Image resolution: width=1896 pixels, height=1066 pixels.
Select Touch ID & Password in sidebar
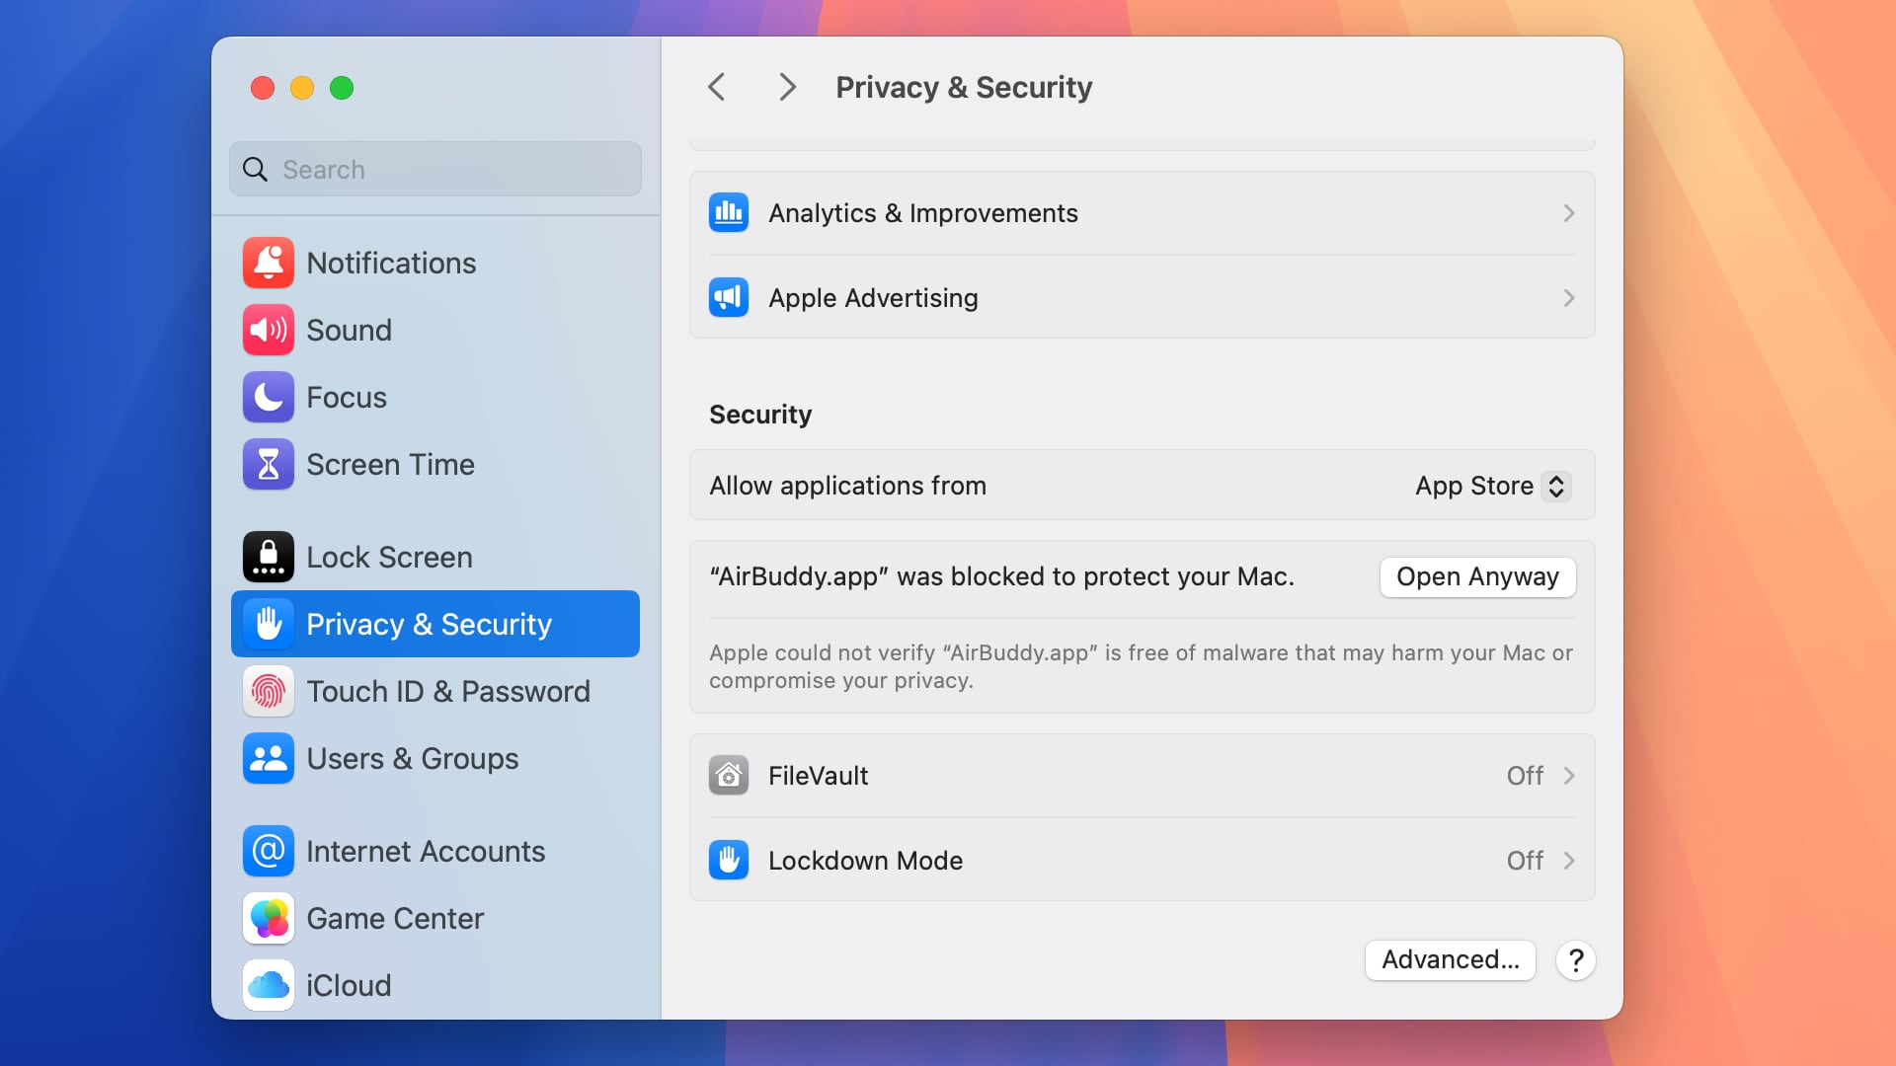435,691
